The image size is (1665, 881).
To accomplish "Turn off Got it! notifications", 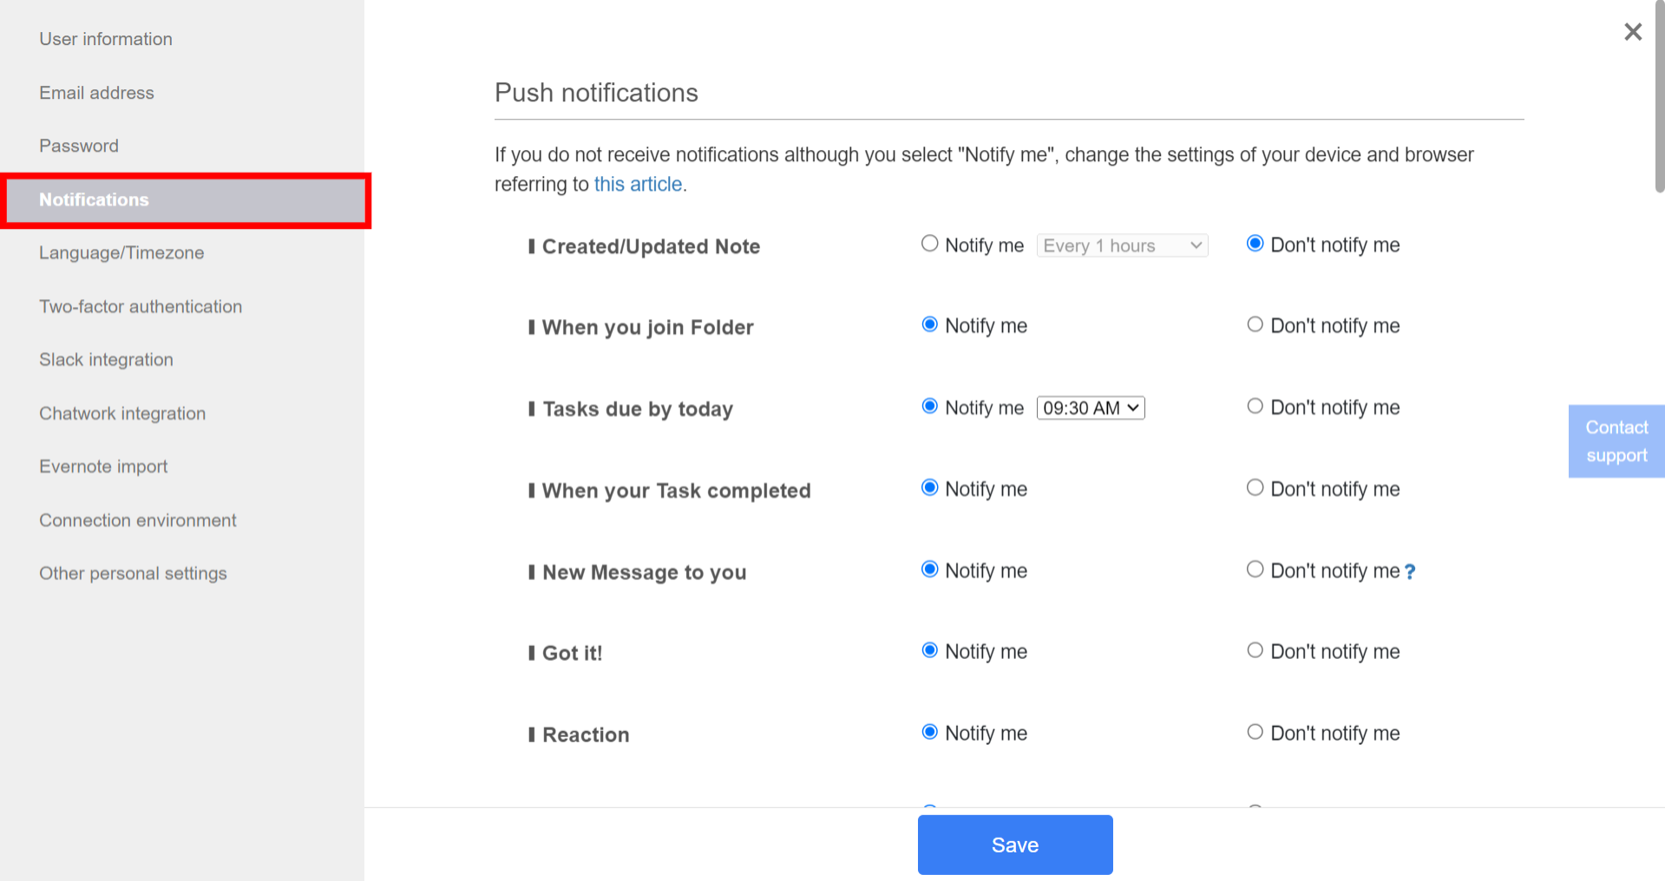I will (x=1255, y=649).
